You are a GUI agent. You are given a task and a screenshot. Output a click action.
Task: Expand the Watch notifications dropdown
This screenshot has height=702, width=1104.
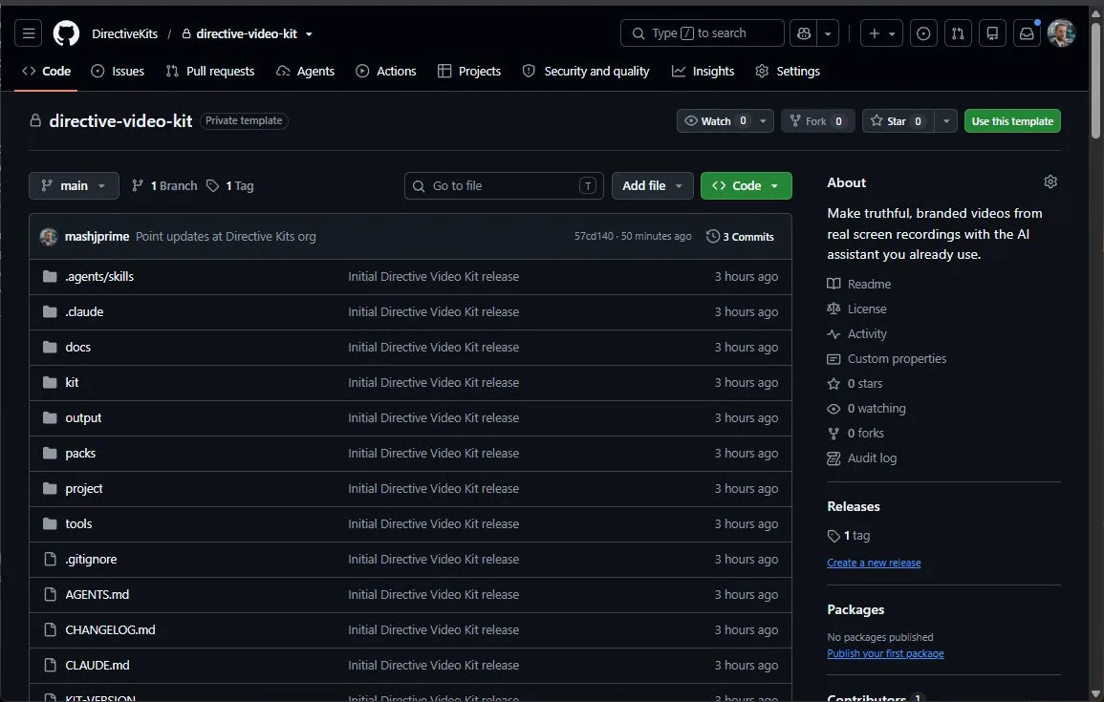[x=763, y=121]
